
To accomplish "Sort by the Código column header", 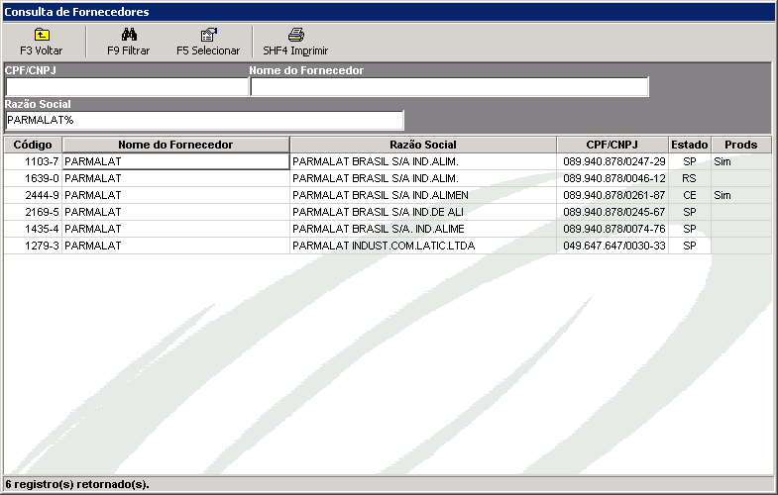I will point(33,145).
